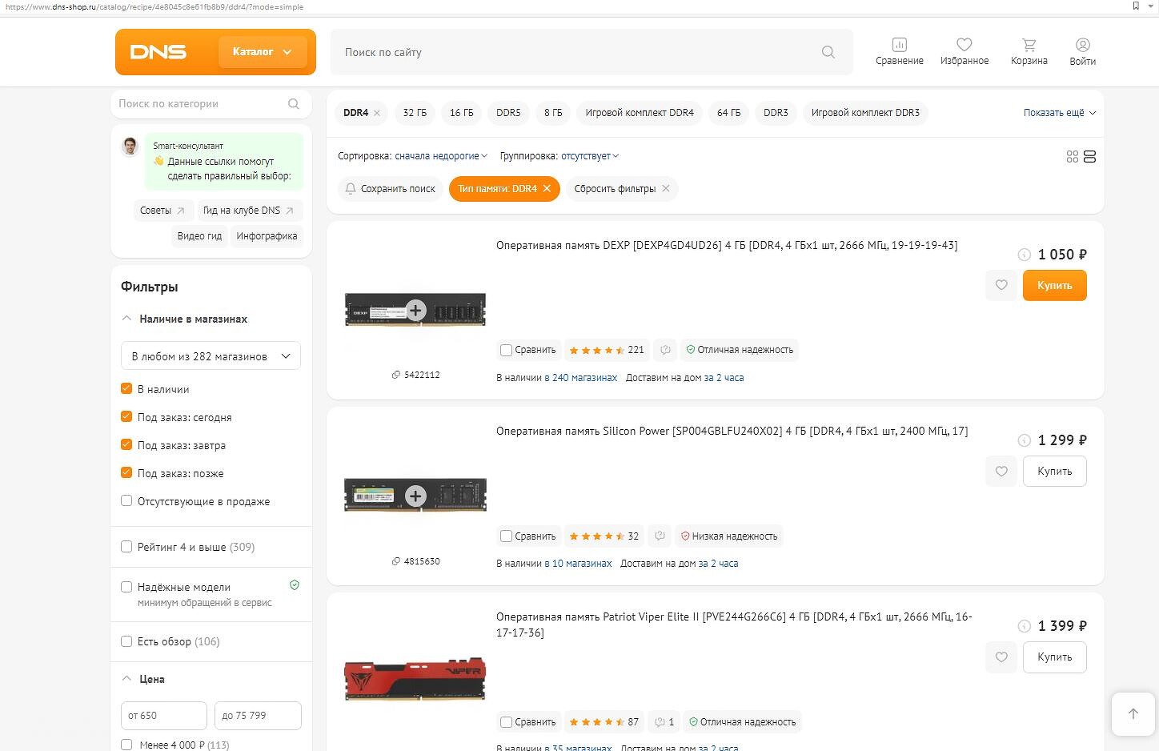Check Сравнить for DEXP memory
The image size is (1159, 751).
pos(506,350)
